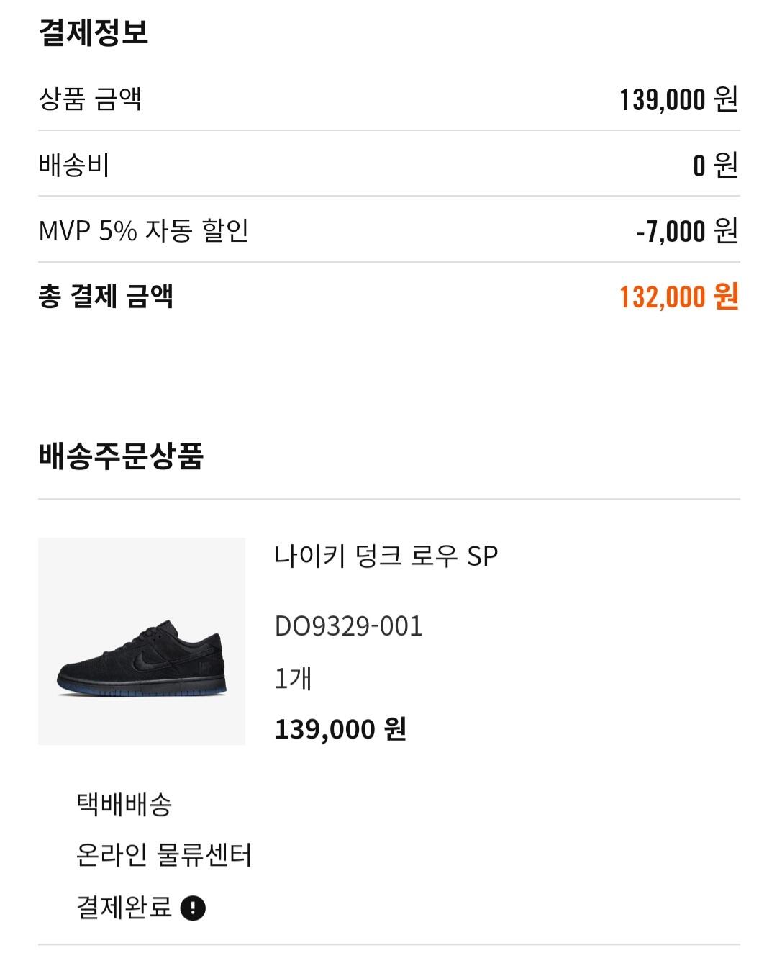
Task: Click the 상품 금액 label
Action: pos(90,99)
